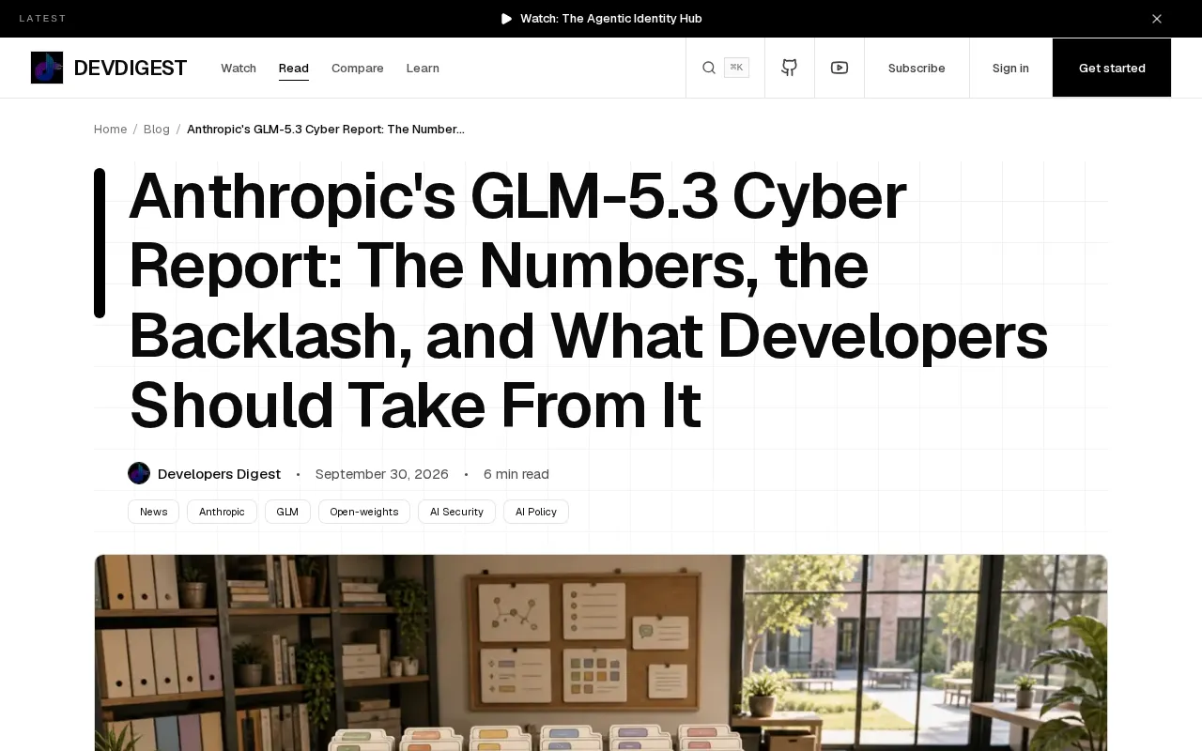
Task: Open the Learn menu
Action: [x=423, y=68]
